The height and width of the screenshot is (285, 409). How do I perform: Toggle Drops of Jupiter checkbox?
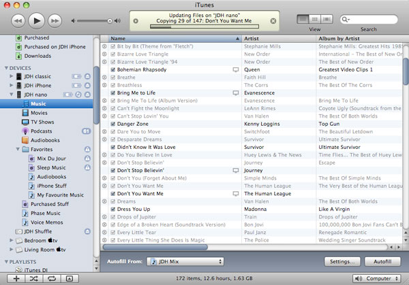tap(113, 217)
